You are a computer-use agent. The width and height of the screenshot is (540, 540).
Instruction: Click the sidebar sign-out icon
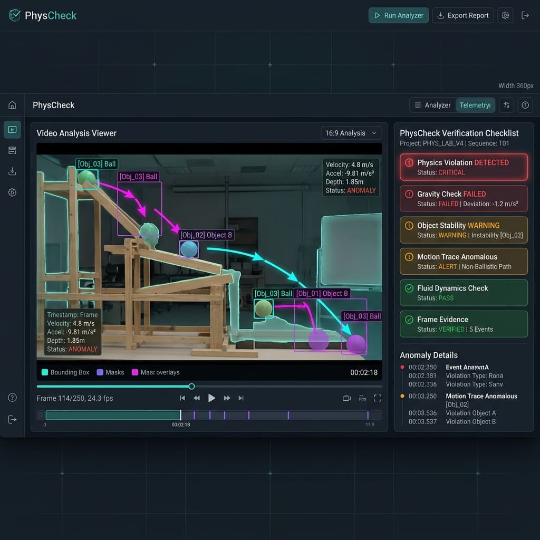12,419
